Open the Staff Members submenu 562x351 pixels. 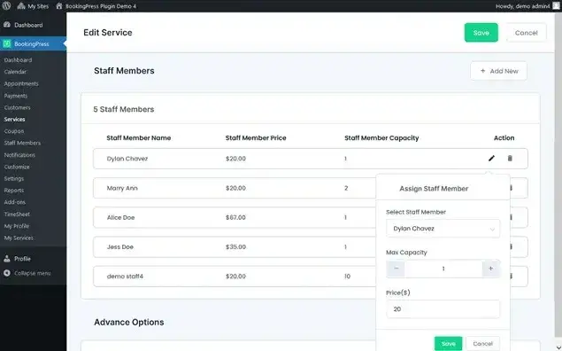(x=22, y=143)
